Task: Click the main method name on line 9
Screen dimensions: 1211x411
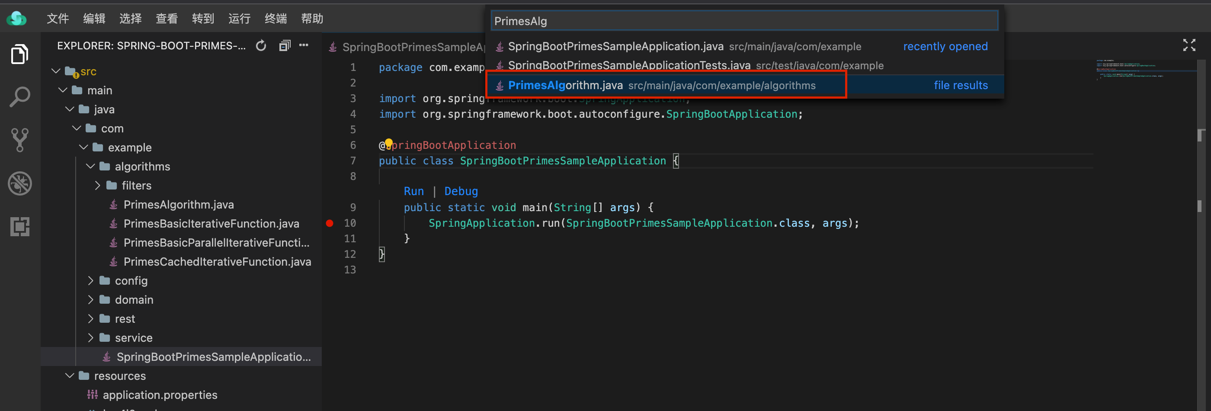Action: point(535,207)
